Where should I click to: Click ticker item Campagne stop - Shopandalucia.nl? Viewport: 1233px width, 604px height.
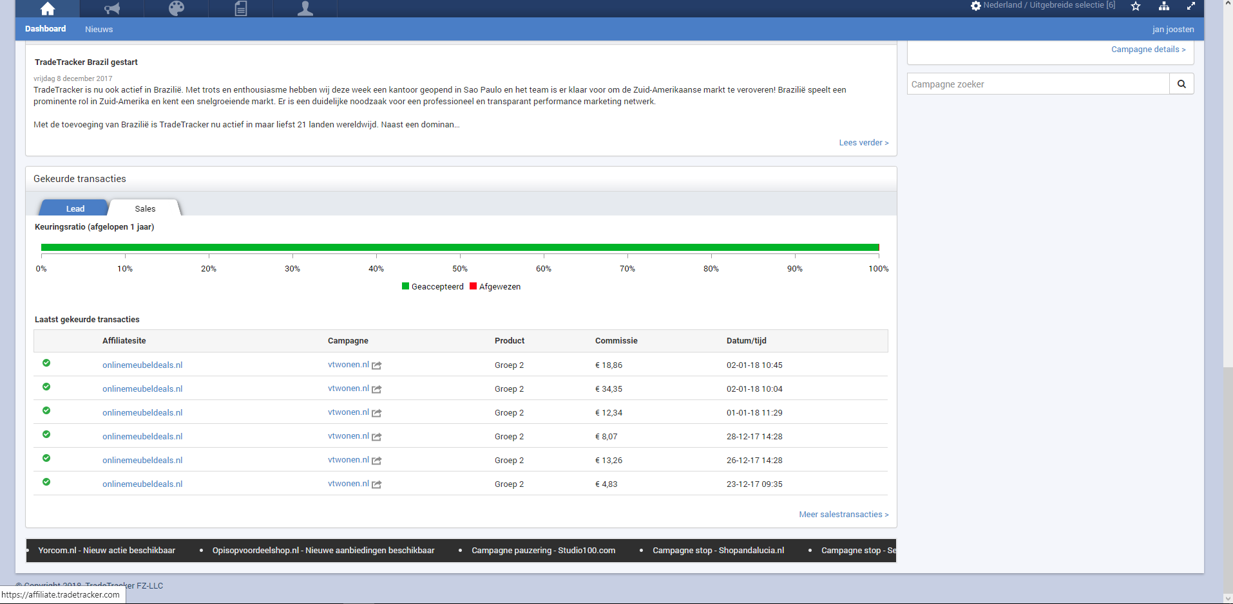[x=718, y=551]
